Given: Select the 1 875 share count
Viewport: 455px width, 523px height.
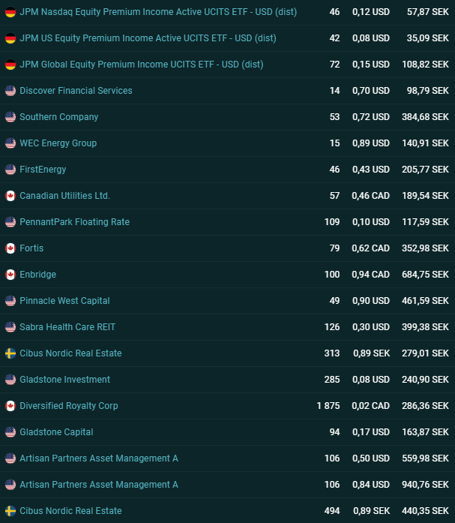Looking at the screenshot, I should pyautogui.click(x=328, y=406).
